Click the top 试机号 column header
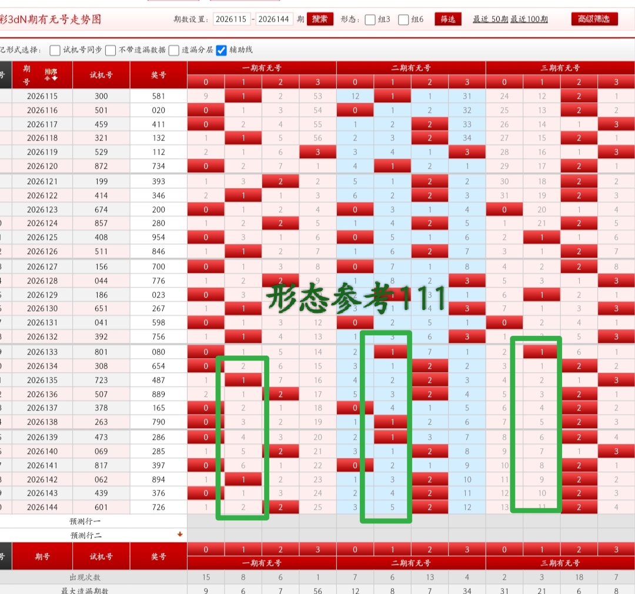 (x=101, y=75)
